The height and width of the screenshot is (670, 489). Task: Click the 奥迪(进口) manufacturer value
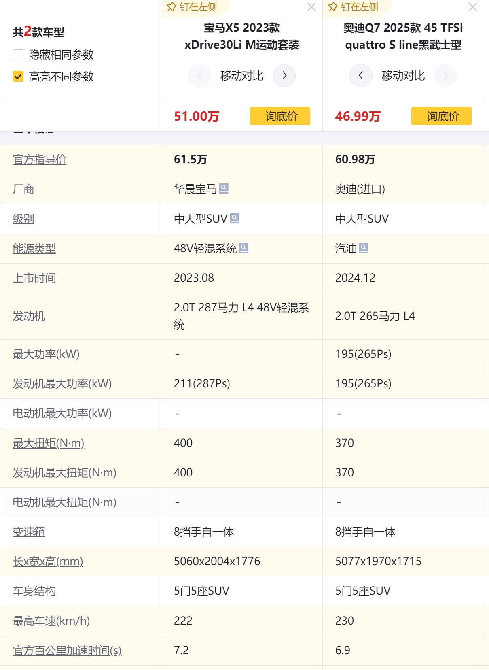click(360, 189)
